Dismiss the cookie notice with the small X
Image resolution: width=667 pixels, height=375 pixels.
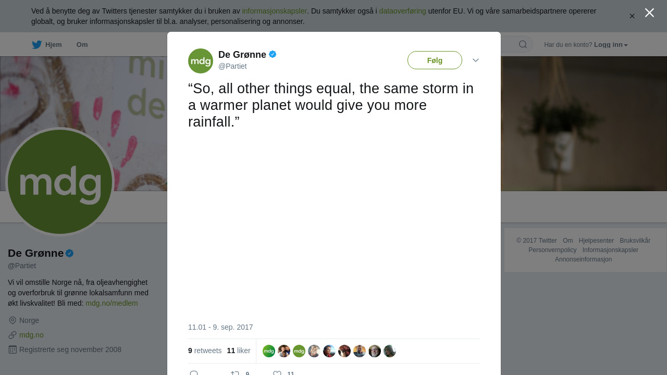pos(632,16)
